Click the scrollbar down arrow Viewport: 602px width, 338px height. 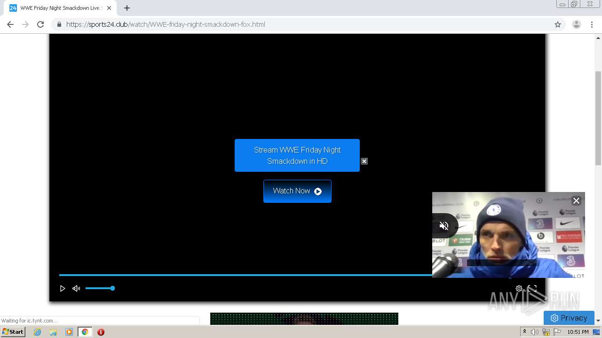(x=598, y=321)
